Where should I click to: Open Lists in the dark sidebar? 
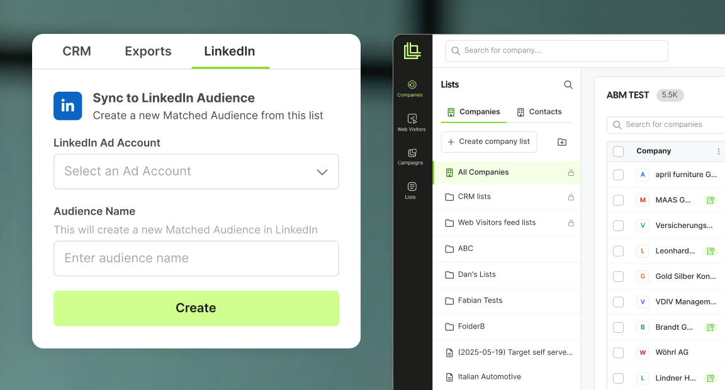(x=411, y=191)
